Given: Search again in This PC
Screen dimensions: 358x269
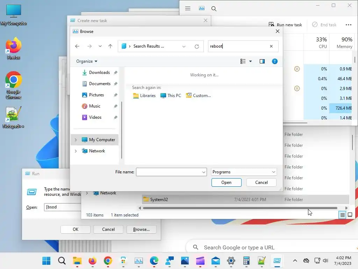Looking at the screenshot, I should (x=171, y=96).
